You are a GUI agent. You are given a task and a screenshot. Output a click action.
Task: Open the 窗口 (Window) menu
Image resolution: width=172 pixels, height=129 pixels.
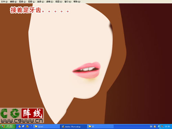click(68, 2)
